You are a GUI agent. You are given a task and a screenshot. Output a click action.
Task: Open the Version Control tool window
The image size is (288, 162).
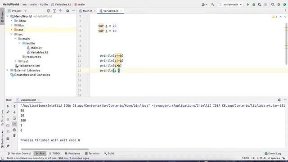(19, 153)
